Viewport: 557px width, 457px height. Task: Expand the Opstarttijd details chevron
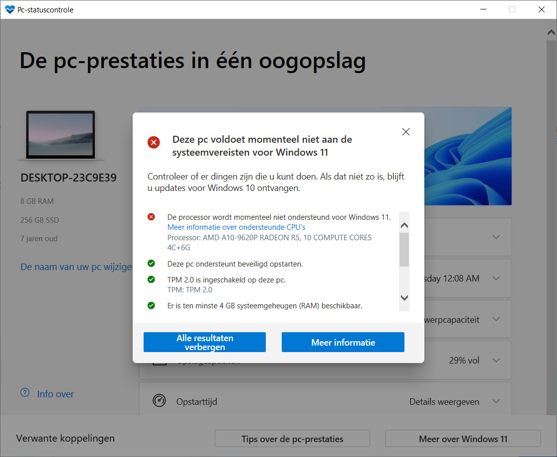point(495,401)
